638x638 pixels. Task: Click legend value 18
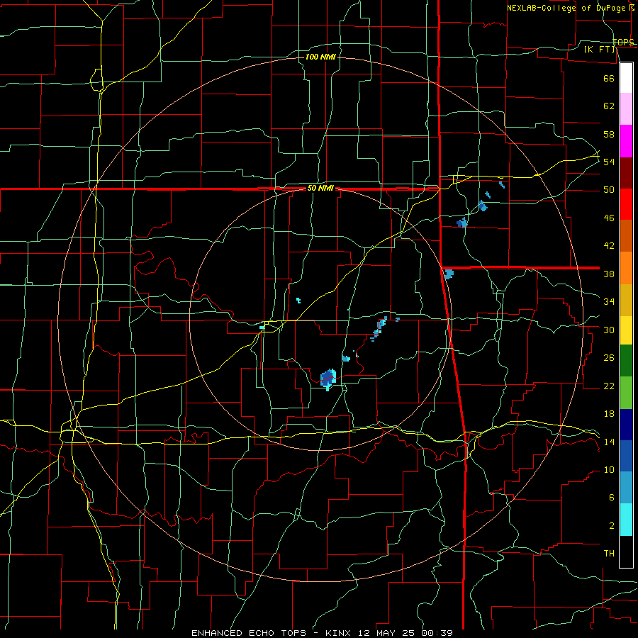[609, 414]
